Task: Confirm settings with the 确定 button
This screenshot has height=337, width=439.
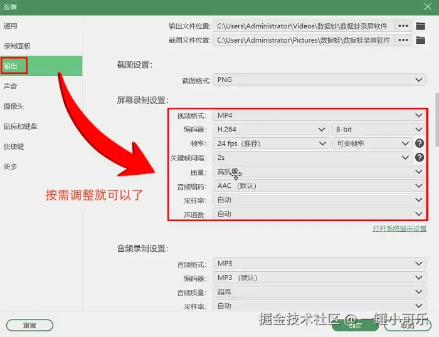Action: (356, 325)
